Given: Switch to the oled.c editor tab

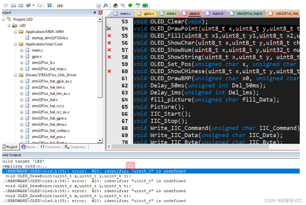Looking at the screenshot, I should point(168,13).
